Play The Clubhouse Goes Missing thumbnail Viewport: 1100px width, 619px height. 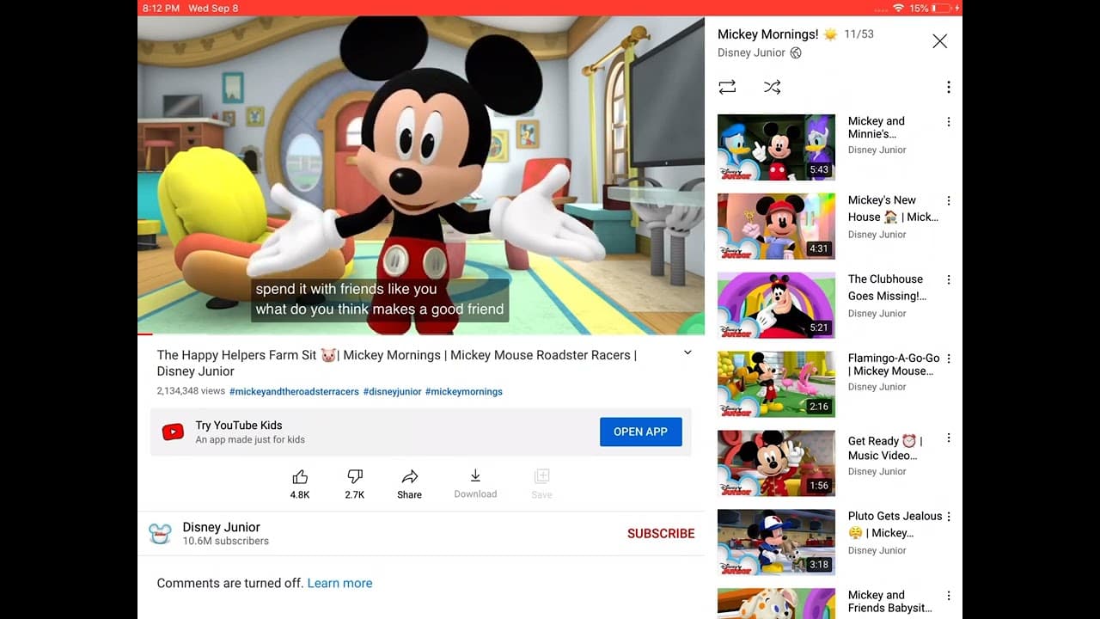[776, 305]
